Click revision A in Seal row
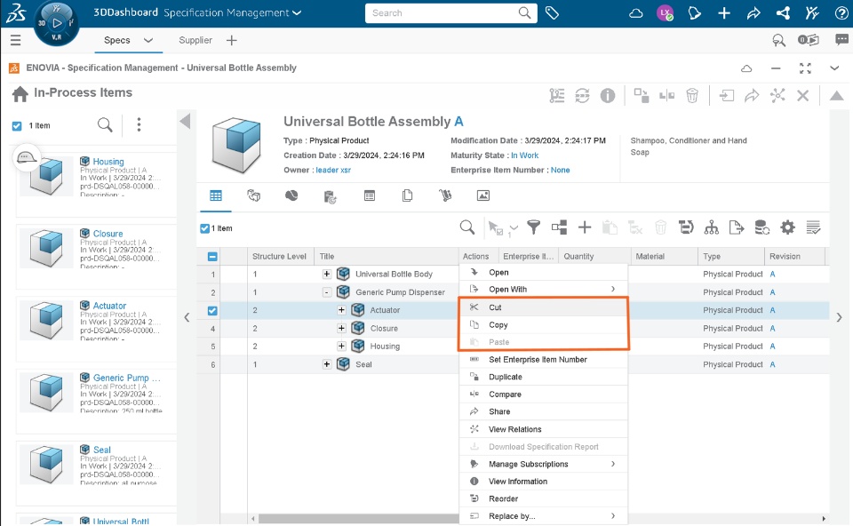Screen dimensions: 853x526 (x=772, y=364)
